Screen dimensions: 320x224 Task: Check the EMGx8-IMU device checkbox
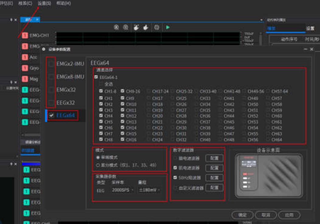tap(51, 77)
